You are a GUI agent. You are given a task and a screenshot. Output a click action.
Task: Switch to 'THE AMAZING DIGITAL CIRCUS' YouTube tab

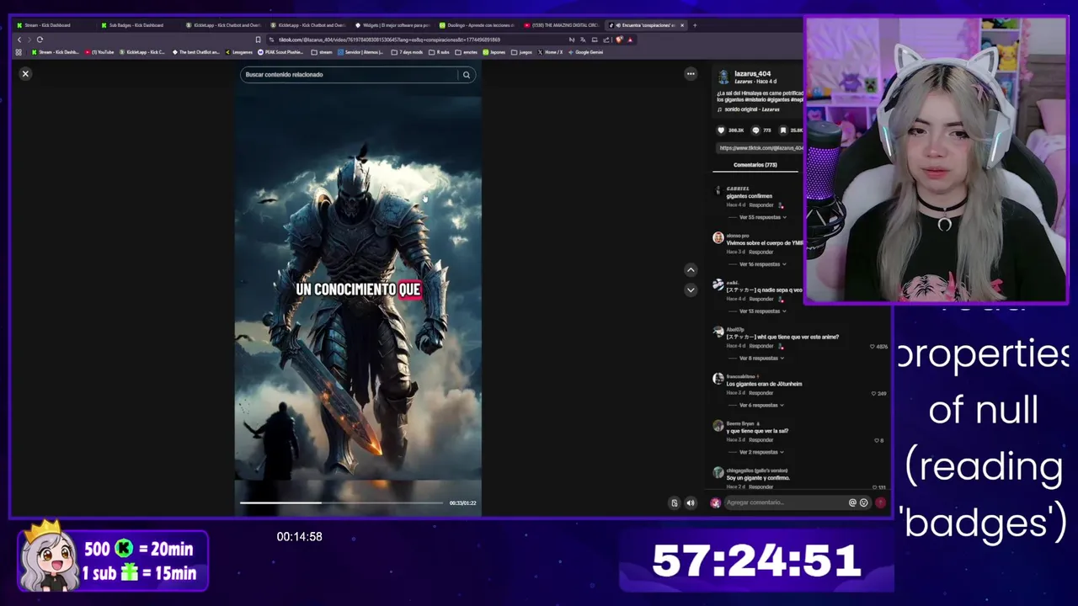[x=561, y=25]
